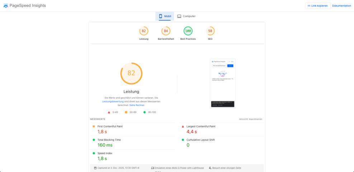Open the Dokumentation link
The image size is (354, 172).
click(x=341, y=6)
